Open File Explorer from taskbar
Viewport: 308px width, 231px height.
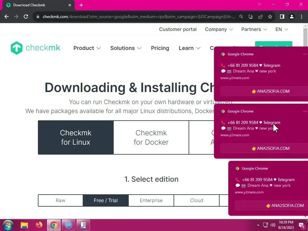click(x=24, y=225)
